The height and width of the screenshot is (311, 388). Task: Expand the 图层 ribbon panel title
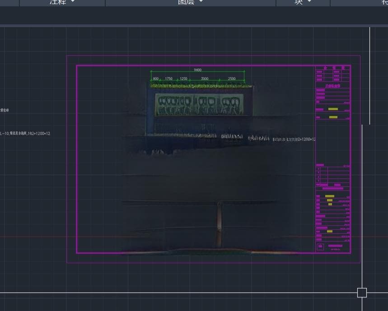tap(191, 2)
